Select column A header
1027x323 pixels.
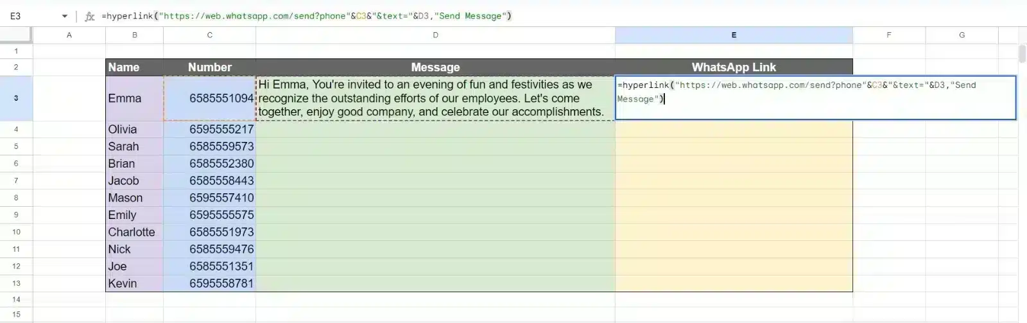point(69,35)
